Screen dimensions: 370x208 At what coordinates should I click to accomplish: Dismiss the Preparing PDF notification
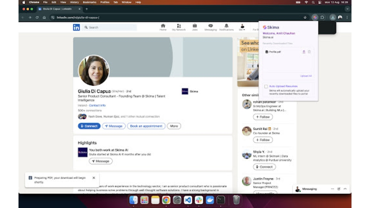(94, 178)
